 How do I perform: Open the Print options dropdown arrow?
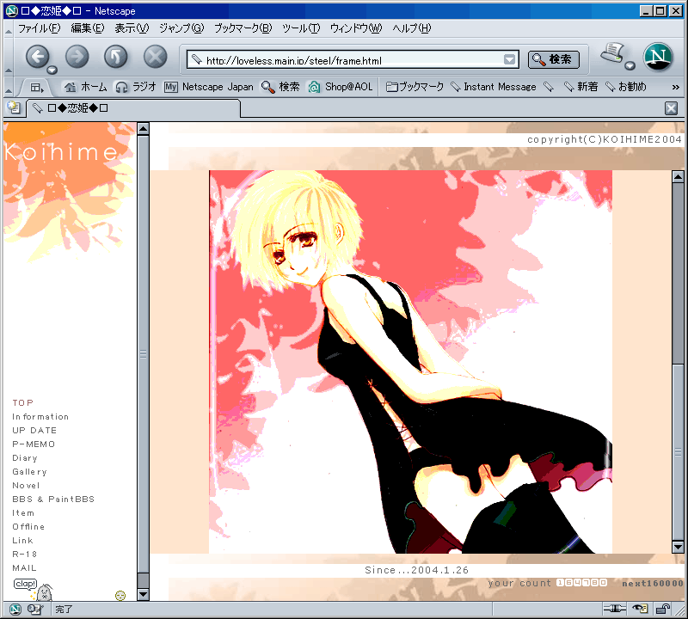630,66
